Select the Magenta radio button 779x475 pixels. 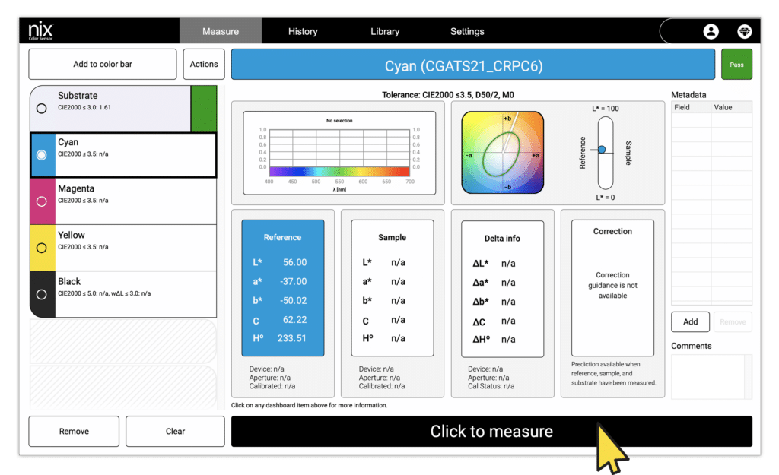(x=42, y=201)
